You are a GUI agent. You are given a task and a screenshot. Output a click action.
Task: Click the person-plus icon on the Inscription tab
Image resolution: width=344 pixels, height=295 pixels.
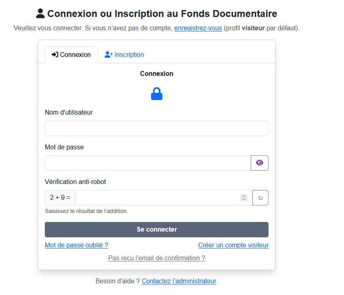108,54
